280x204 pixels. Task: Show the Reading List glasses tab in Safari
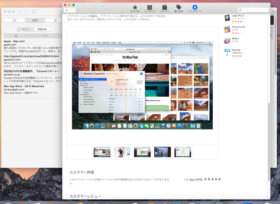(35, 20)
